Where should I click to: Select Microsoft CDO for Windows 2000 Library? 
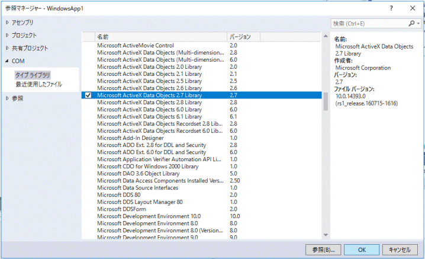(201, 167)
